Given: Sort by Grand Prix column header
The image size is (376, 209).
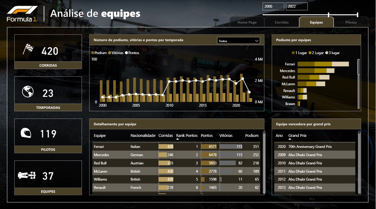Looking at the screenshot, I should [x=297, y=135].
